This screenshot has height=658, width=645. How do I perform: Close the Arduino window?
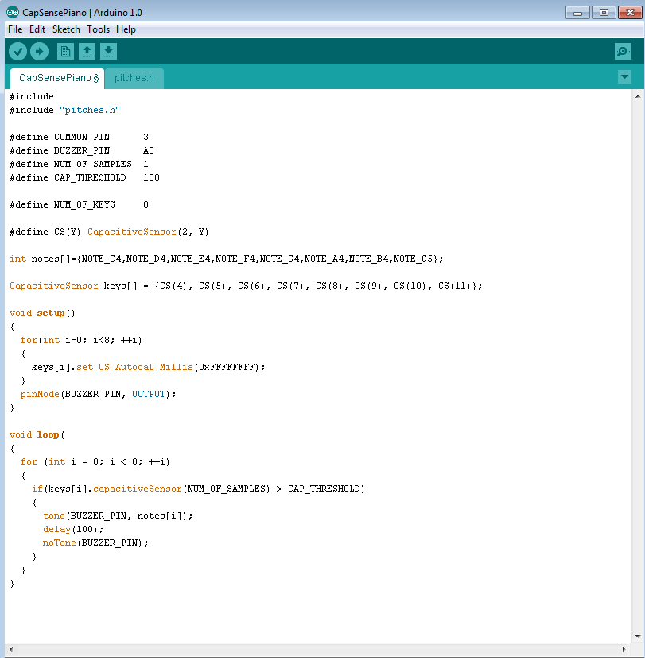coord(630,13)
